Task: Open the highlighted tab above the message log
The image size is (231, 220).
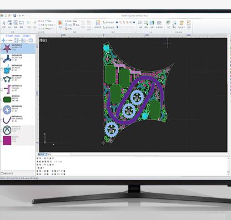Action: (x=42, y=154)
